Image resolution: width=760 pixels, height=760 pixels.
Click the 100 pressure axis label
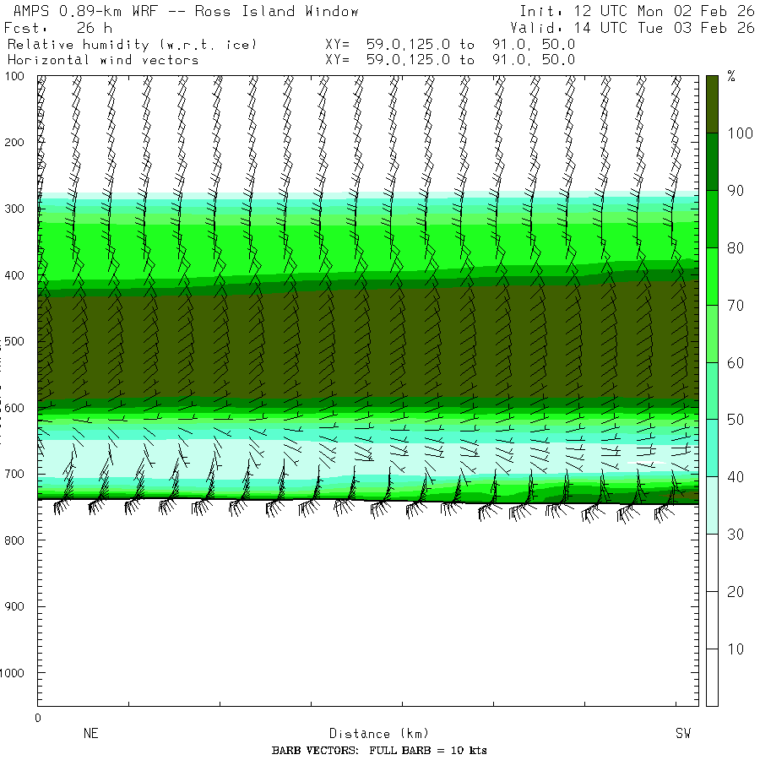tap(14, 76)
